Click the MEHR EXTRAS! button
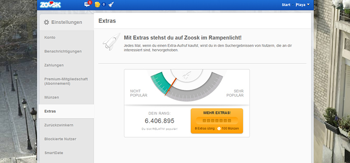The height and width of the screenshot is (163, 350). 217,121
